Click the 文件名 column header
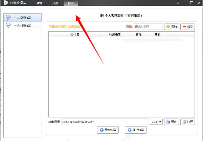The height and width of the screenshot is (141, 203). point(75,35)
